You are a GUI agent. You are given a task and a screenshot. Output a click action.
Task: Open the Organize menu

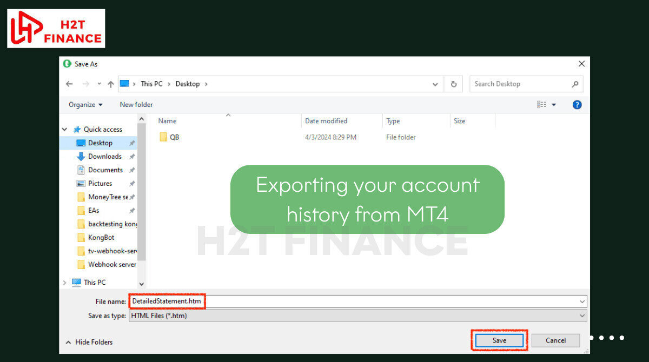click(85, 105)
